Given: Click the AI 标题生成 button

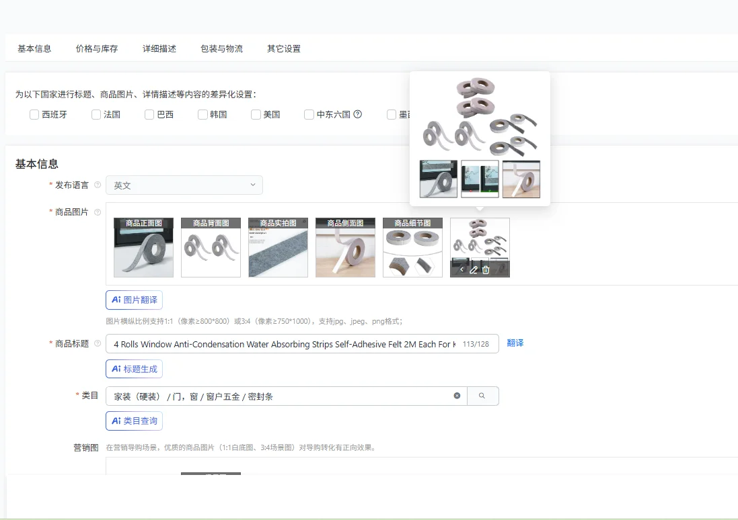Looking at the screenshot, I should (x=134, y=369).
